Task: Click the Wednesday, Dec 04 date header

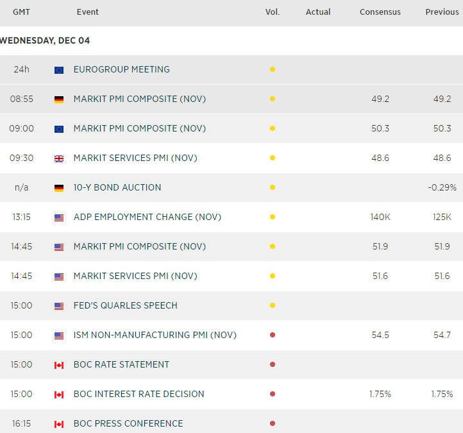Action: pos(45,40)
